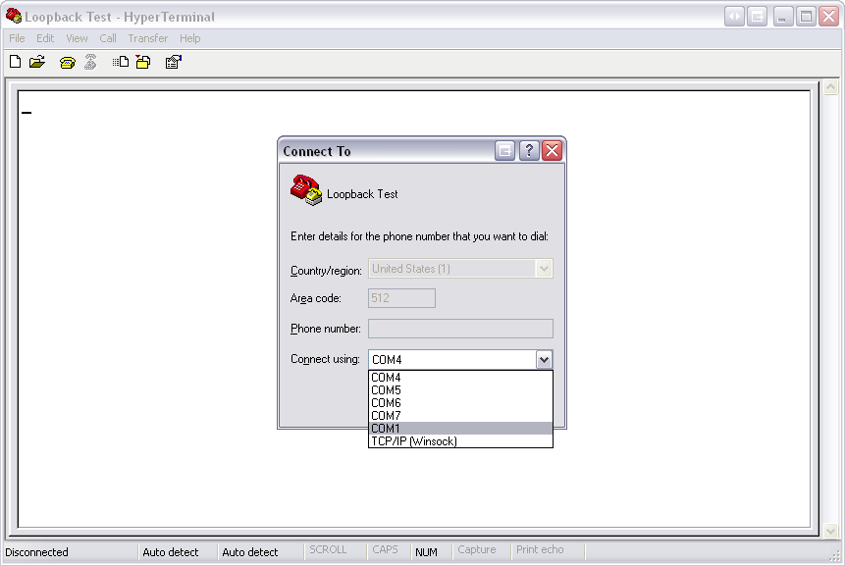This screenshot has height=566, width=845.
Task: Click the Phone number input field
Action: pyautogui.click(x=459, y=329)
